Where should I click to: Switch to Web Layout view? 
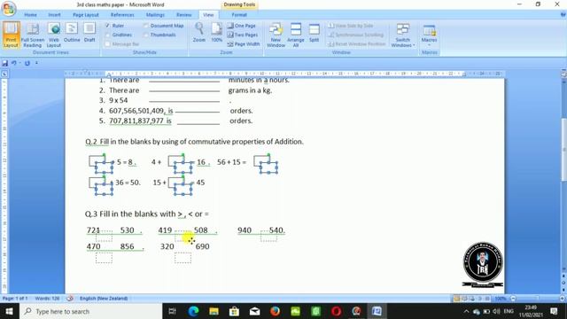(x=53, y=35)
